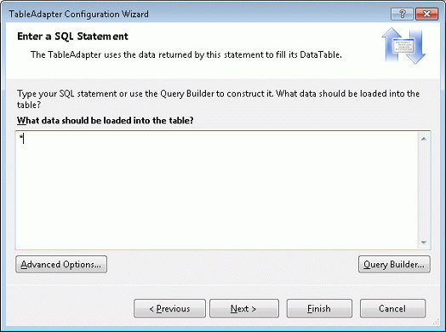Click the resize grip in dialog corner

click(436, 322)
